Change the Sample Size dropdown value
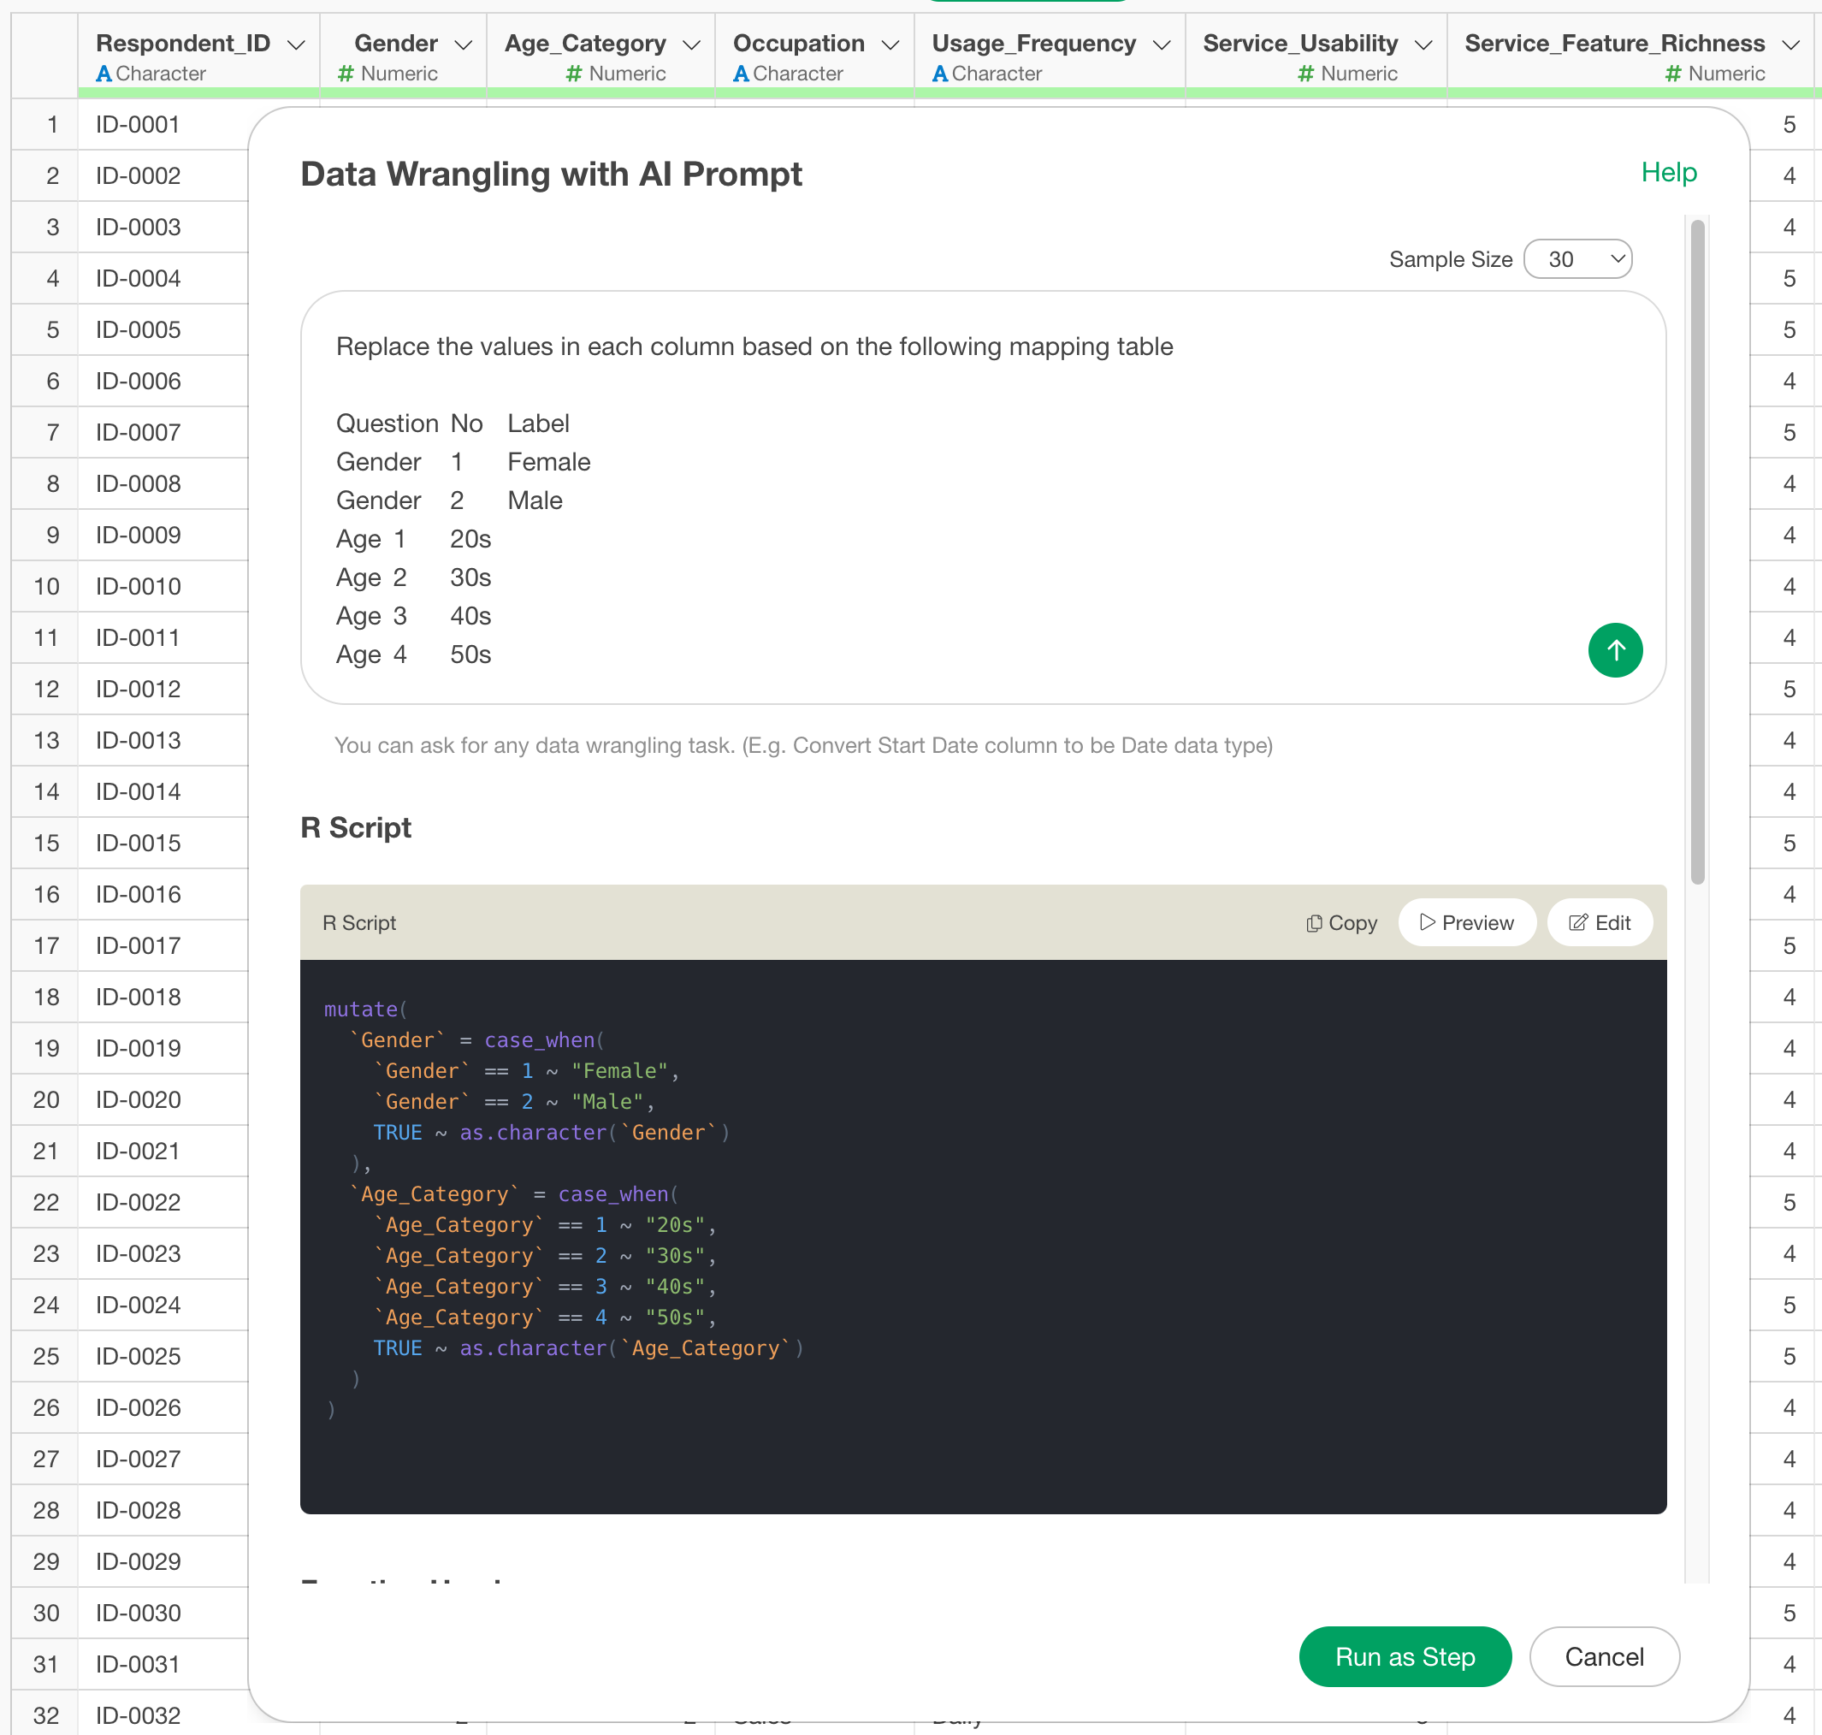 pyautogui.click(x=1578, y=259)
